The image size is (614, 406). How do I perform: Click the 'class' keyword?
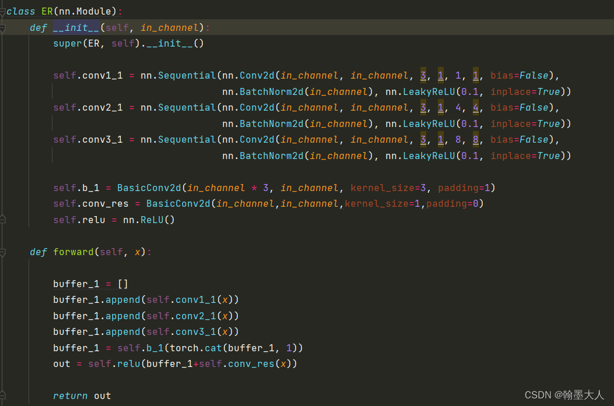(x=21, y=11)
